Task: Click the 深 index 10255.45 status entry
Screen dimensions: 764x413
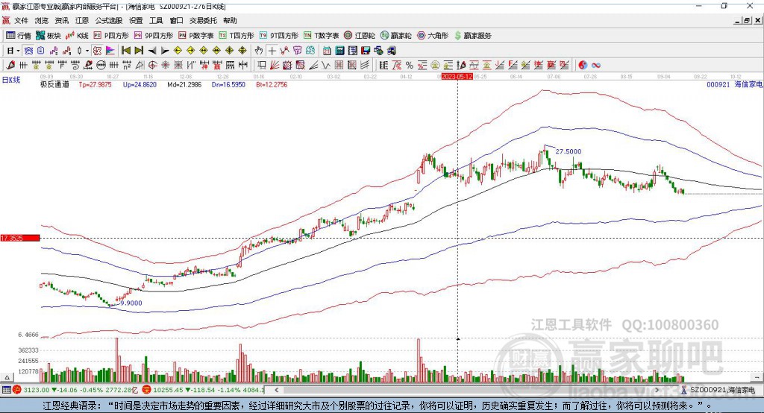Action: (203, 390)
